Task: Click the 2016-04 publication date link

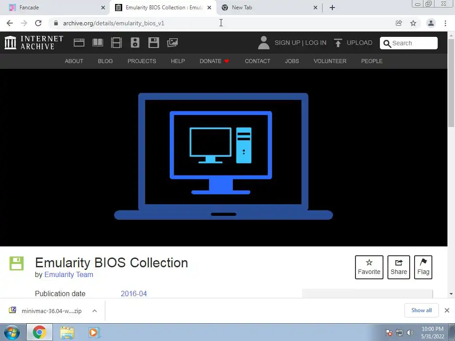Action: click(x=134, y=293)
